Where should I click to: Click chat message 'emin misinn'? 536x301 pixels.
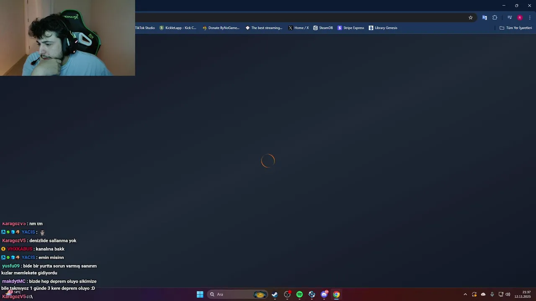pos(51,258)
